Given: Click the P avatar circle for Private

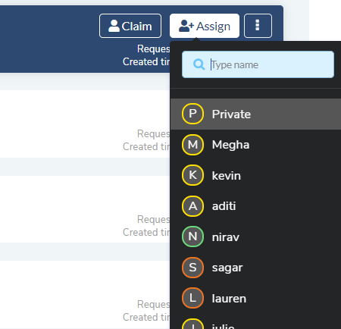Looking at the screenshot, I should (192, 114).
